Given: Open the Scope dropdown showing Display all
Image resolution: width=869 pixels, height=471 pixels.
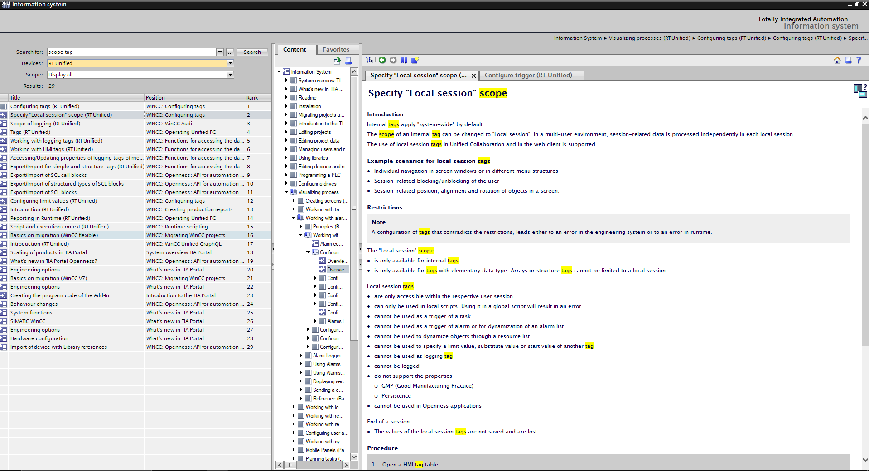Looking at the screenshot, I should point(230,75).
